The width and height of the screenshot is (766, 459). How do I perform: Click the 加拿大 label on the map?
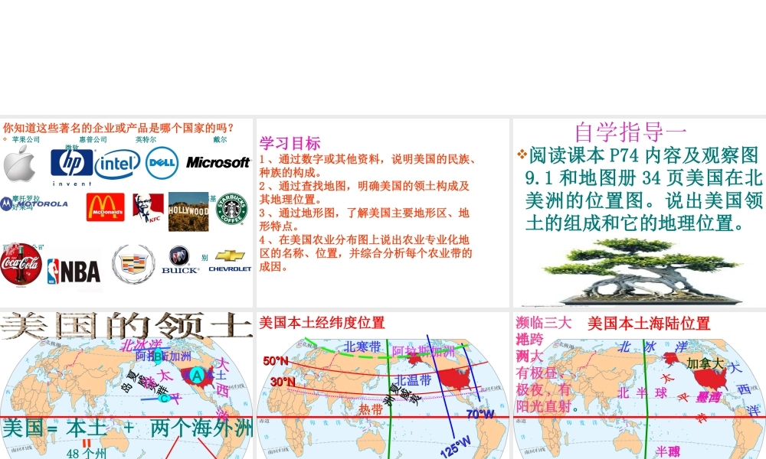(705, 363)
